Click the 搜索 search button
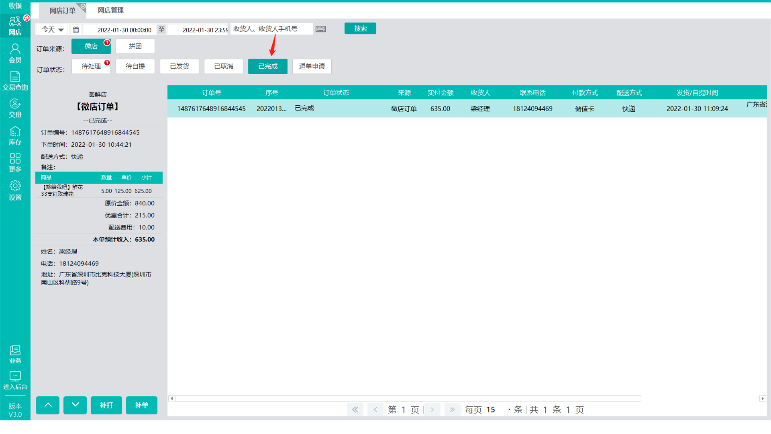771x434 pixels. click(360, 29)
